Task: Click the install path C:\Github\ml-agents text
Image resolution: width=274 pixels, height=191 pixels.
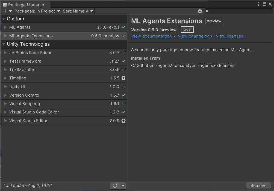Action: pyautogui.click(x=183, y=66)
